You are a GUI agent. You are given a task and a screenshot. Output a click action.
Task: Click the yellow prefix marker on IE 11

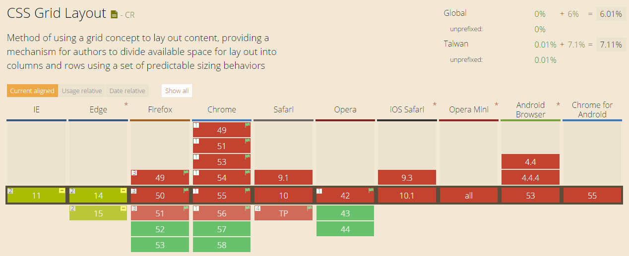point(62,191)
